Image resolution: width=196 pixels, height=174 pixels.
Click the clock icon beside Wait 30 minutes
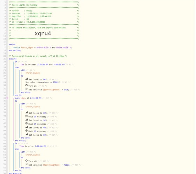coord(27,116)
